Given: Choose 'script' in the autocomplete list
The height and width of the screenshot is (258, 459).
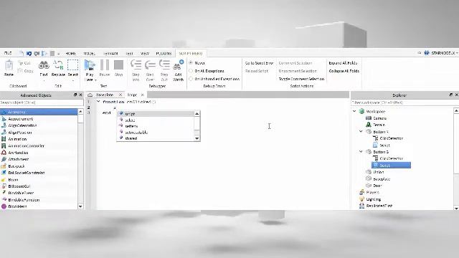Looking at the screenshot, I should point(156,114).
